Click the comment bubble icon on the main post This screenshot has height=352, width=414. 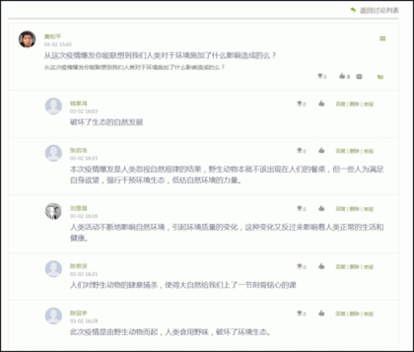pos(359,76)
